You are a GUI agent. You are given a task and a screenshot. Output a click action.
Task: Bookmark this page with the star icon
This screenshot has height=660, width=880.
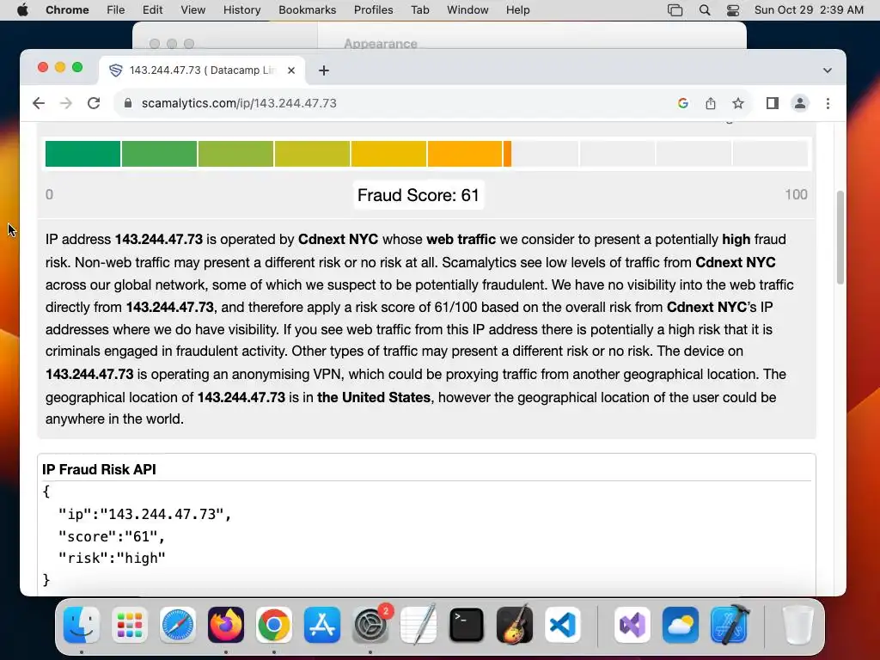tap(738, 103)
